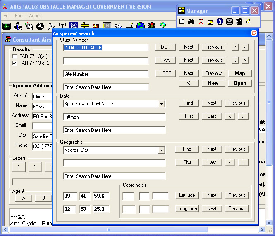Click the traffic light toolbar icon
275x236 pixels.
[x=152, y=26]
